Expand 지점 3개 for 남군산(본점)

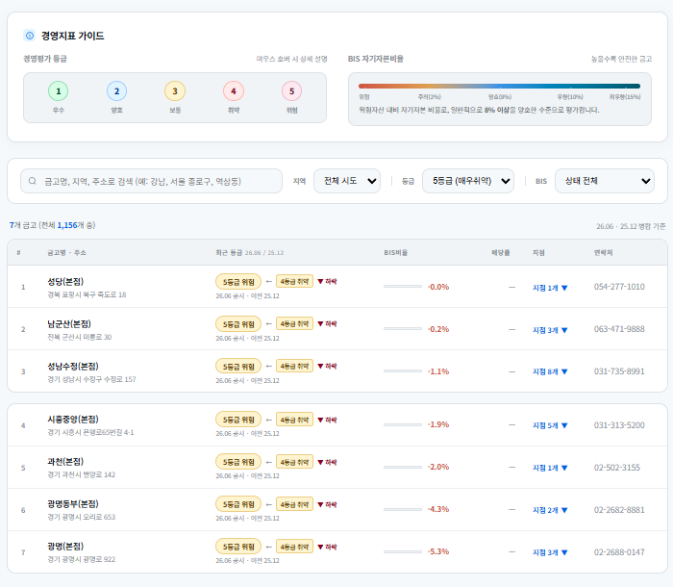550,330
